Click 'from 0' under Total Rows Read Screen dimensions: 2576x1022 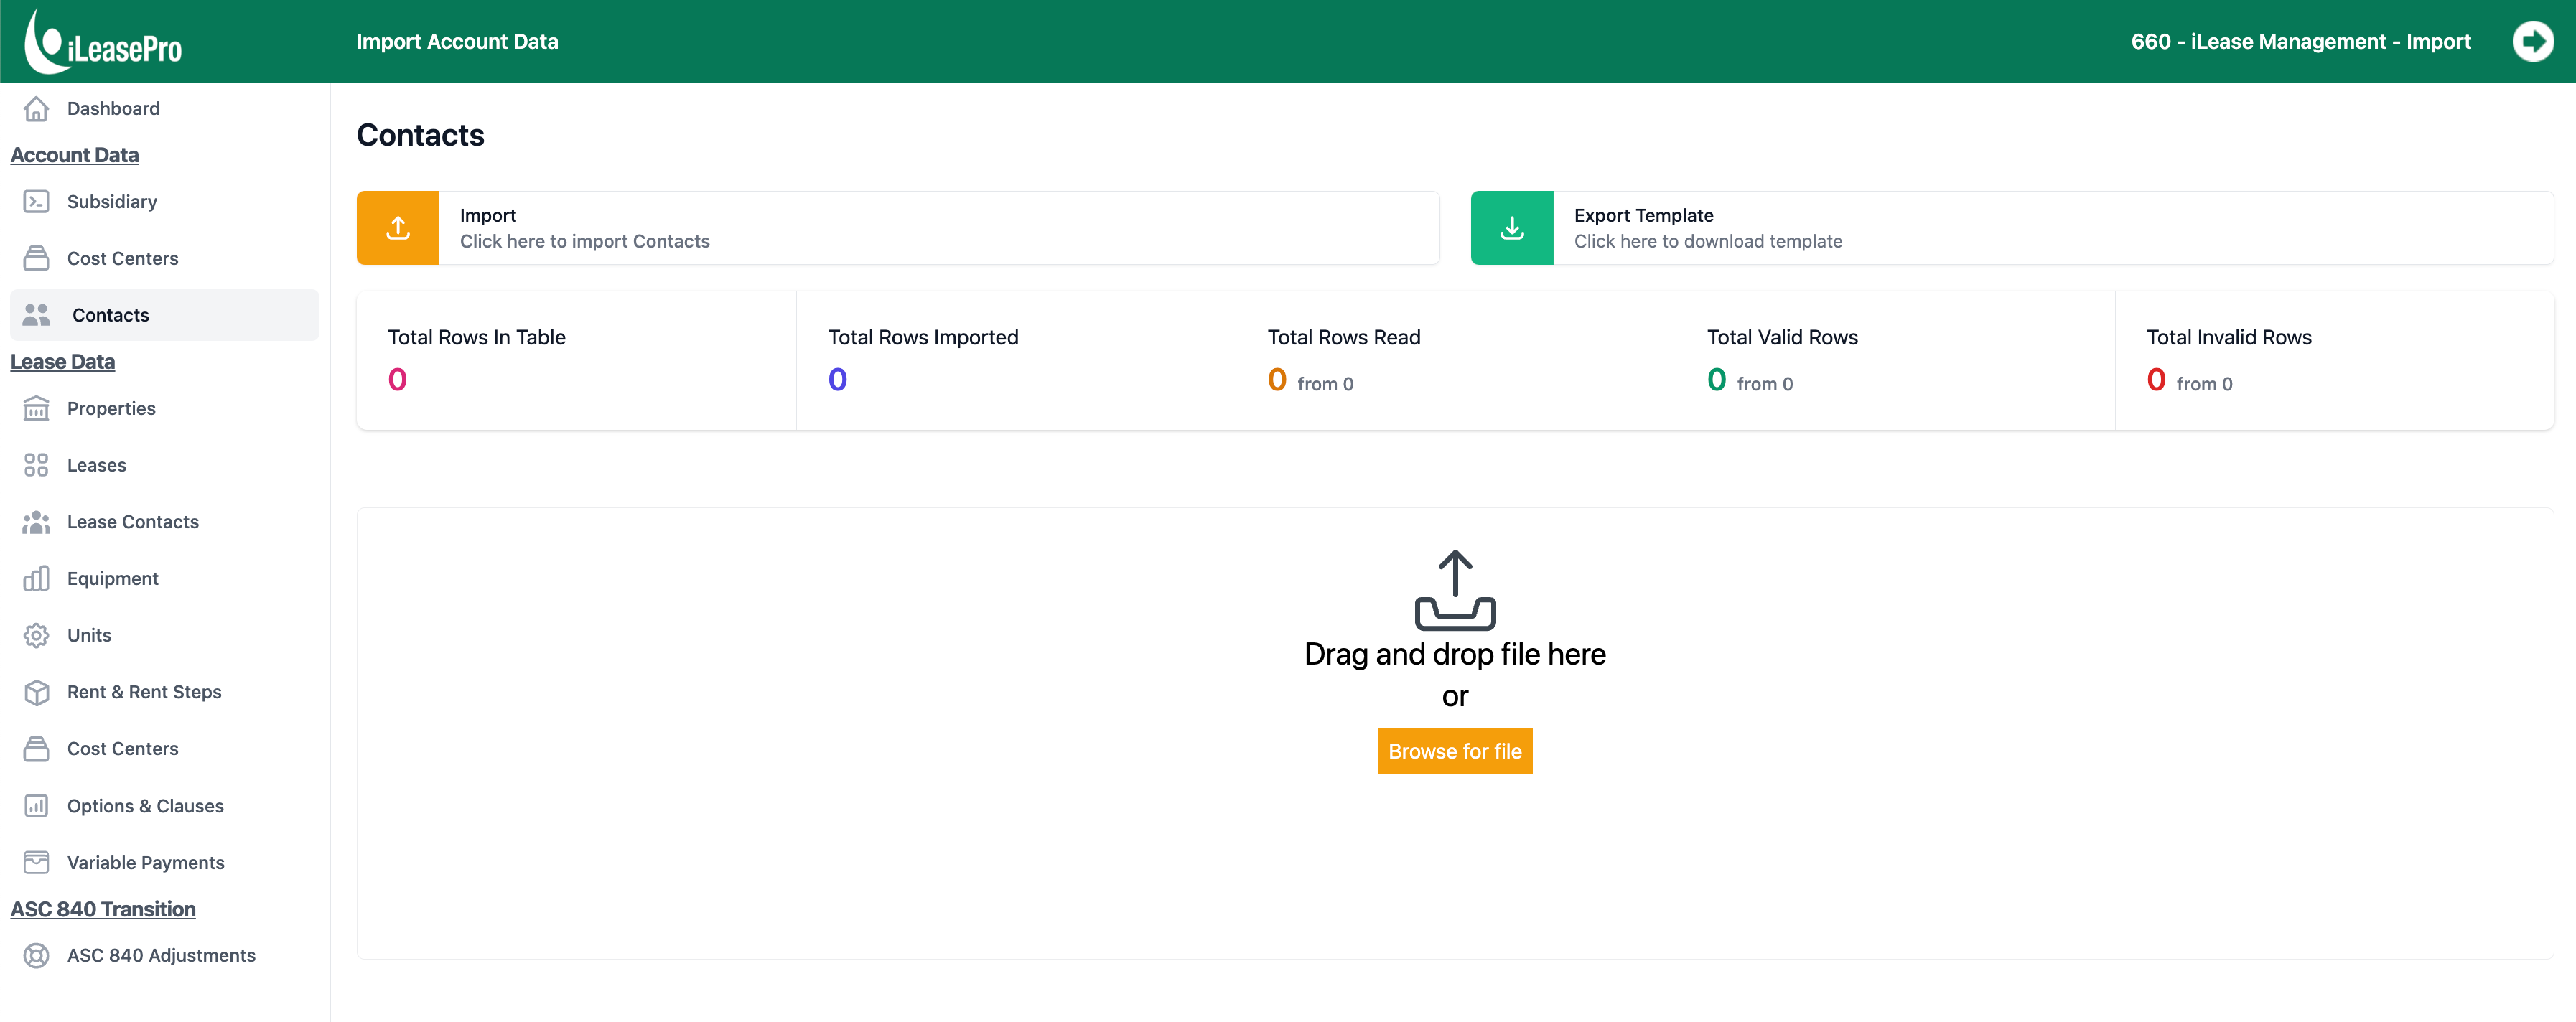point(1325,384)
